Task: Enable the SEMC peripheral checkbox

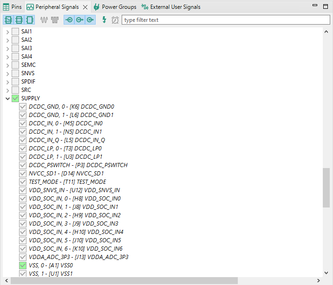Action: pyautogui.click(x=15, y=65)
